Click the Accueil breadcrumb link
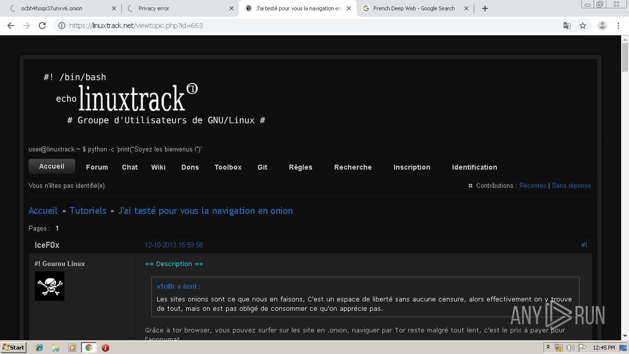Viewport: 629px width, 354px height. point(43,210)
